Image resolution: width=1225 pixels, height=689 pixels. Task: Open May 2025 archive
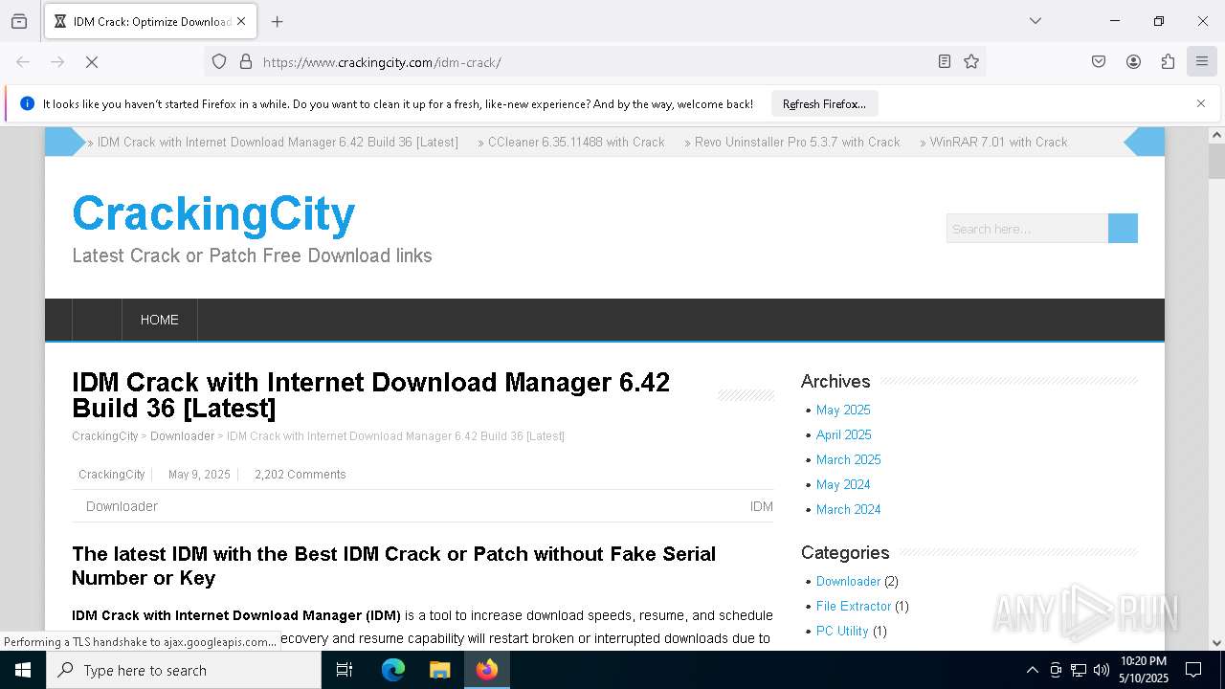click(843, 410)
